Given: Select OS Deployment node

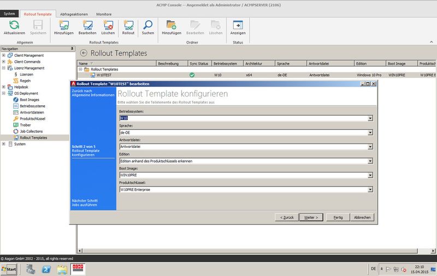Looking at the screenshot, I should coord(26,93).
